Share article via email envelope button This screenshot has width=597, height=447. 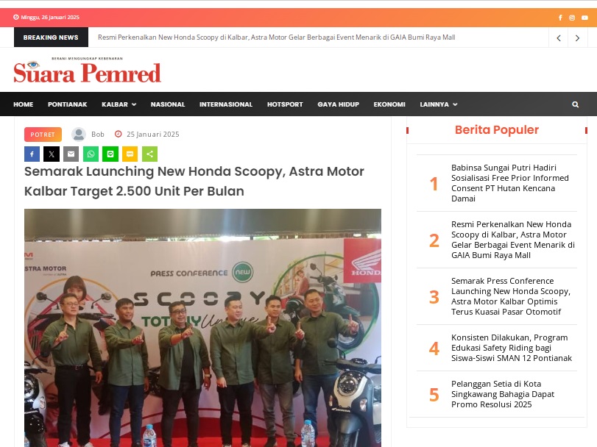(x=71, y=154)
